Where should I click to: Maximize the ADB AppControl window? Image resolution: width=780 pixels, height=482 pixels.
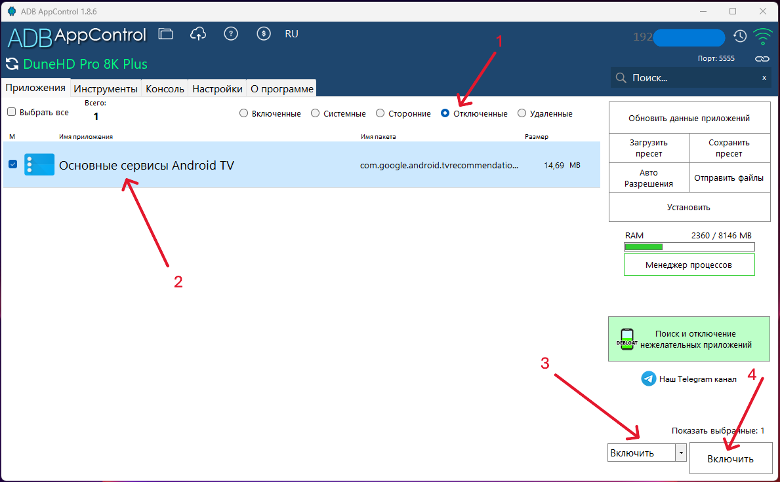[x=733, y=11]
